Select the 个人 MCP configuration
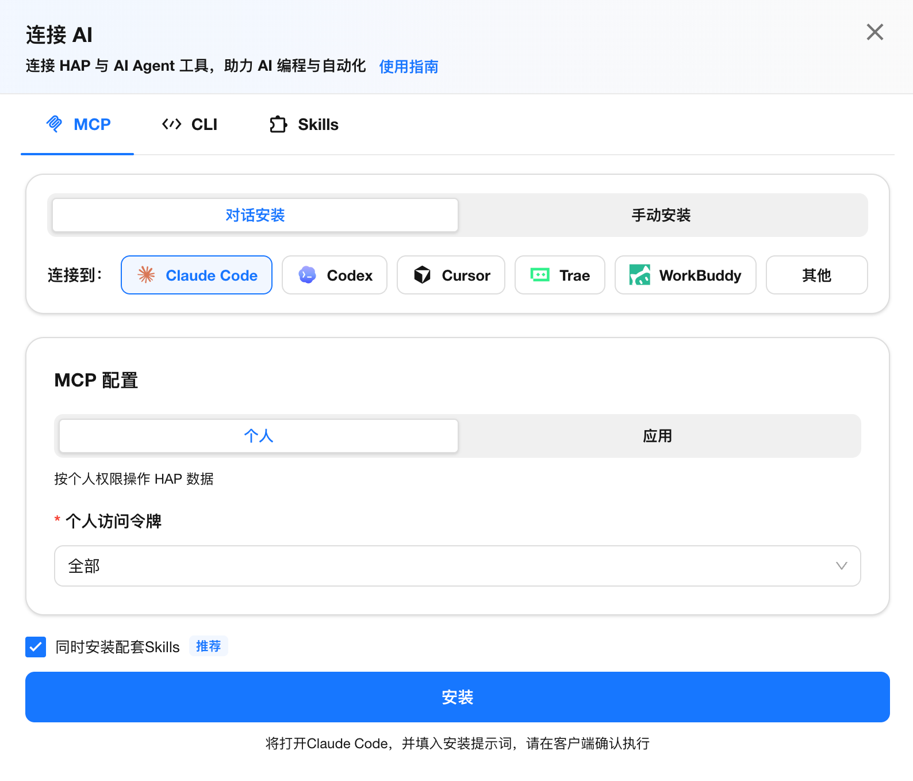The image size is (913, 781). (x=259, y=436)
